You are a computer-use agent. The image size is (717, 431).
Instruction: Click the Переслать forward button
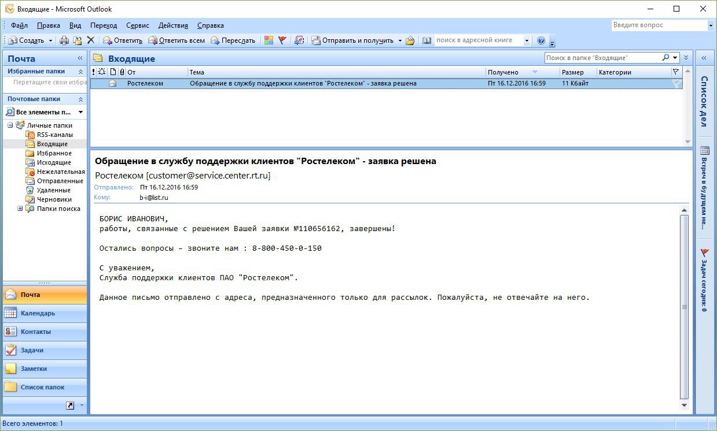[x=233, y=40]
